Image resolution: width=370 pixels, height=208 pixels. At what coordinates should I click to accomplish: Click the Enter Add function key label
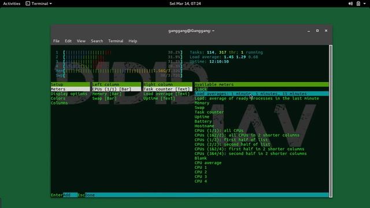[64, 195]
